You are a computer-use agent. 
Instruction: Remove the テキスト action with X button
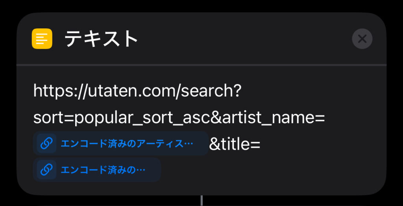coord(362,39)
